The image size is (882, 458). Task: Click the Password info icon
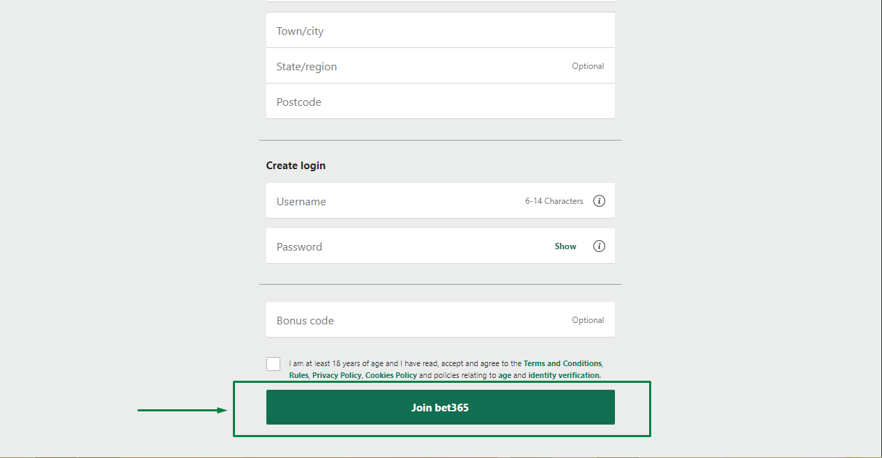(599, 246)
